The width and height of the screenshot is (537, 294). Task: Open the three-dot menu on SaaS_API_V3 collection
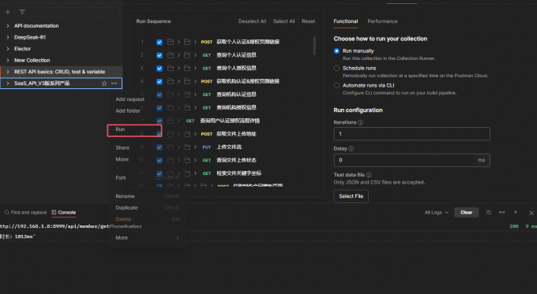tap(114, 84)
